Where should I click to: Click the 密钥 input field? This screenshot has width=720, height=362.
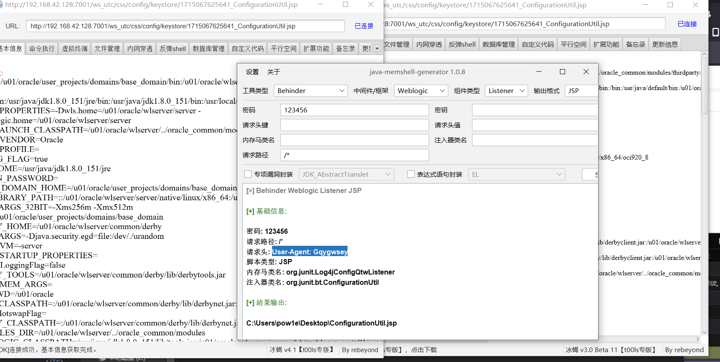tap(535, 110)
